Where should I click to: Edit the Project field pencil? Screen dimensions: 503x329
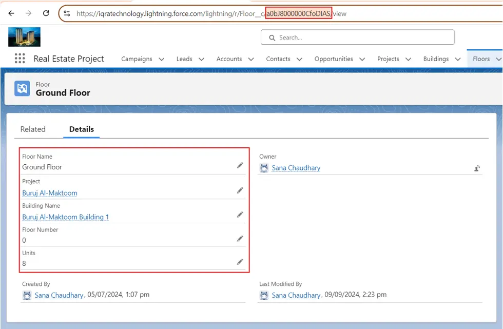coord(240,190)
